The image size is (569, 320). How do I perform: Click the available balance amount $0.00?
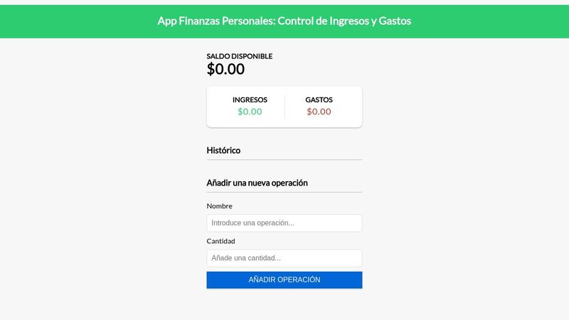[x=225, y=69]
